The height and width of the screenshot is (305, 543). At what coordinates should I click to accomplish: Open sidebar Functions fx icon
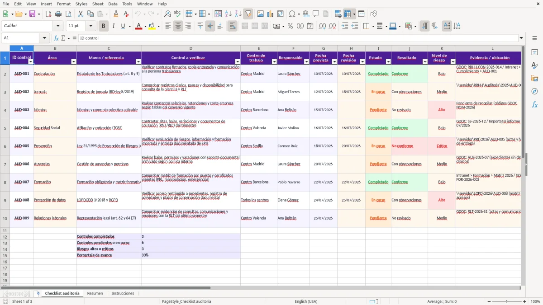(x=534, y=104)
